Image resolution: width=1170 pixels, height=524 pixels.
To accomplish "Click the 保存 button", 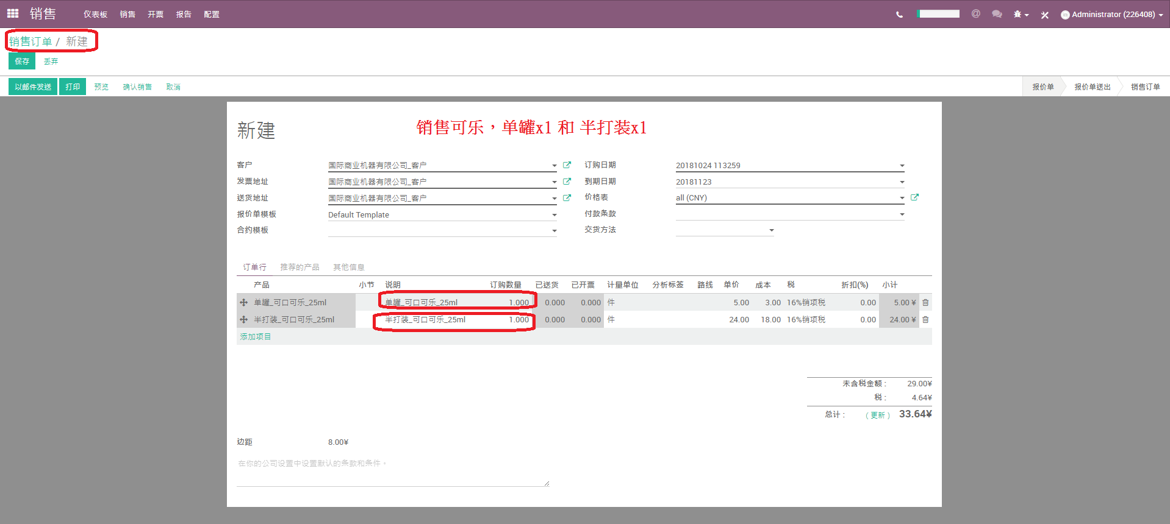I will click(x=22, y=61).
